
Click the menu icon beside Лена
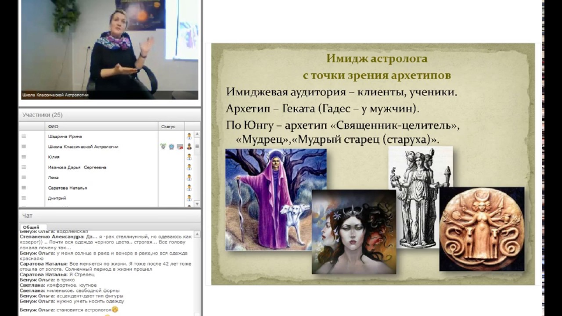coord(24,177)
